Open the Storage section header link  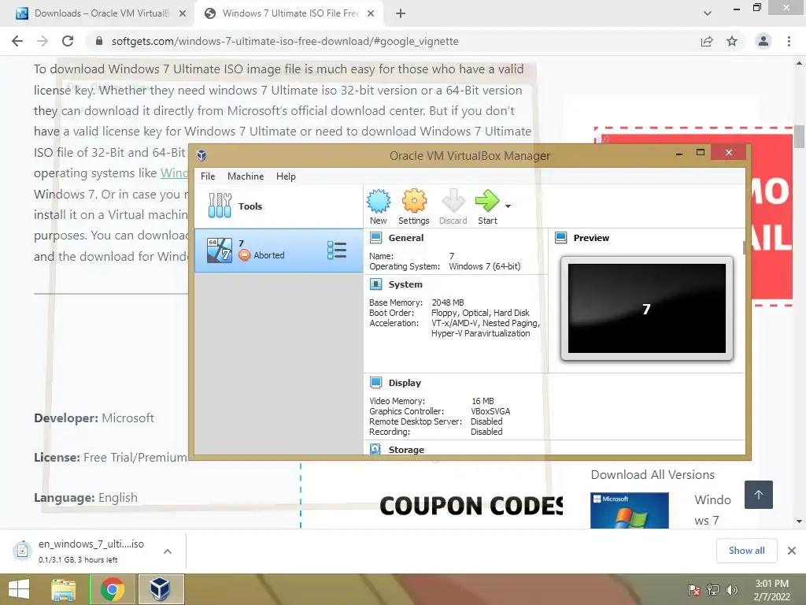point(406,449)
